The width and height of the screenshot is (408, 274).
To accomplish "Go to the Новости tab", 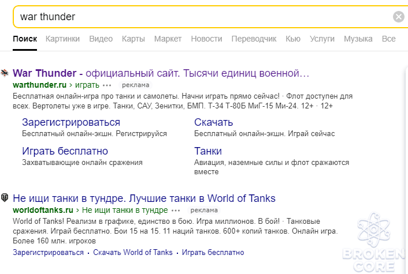I will click(207, 39).
